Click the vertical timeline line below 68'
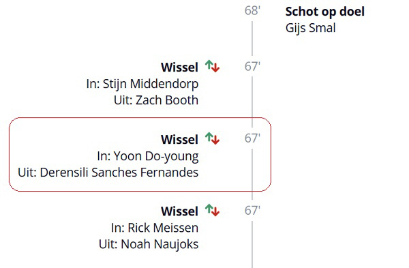409x268 pixels. click(252, 38)
